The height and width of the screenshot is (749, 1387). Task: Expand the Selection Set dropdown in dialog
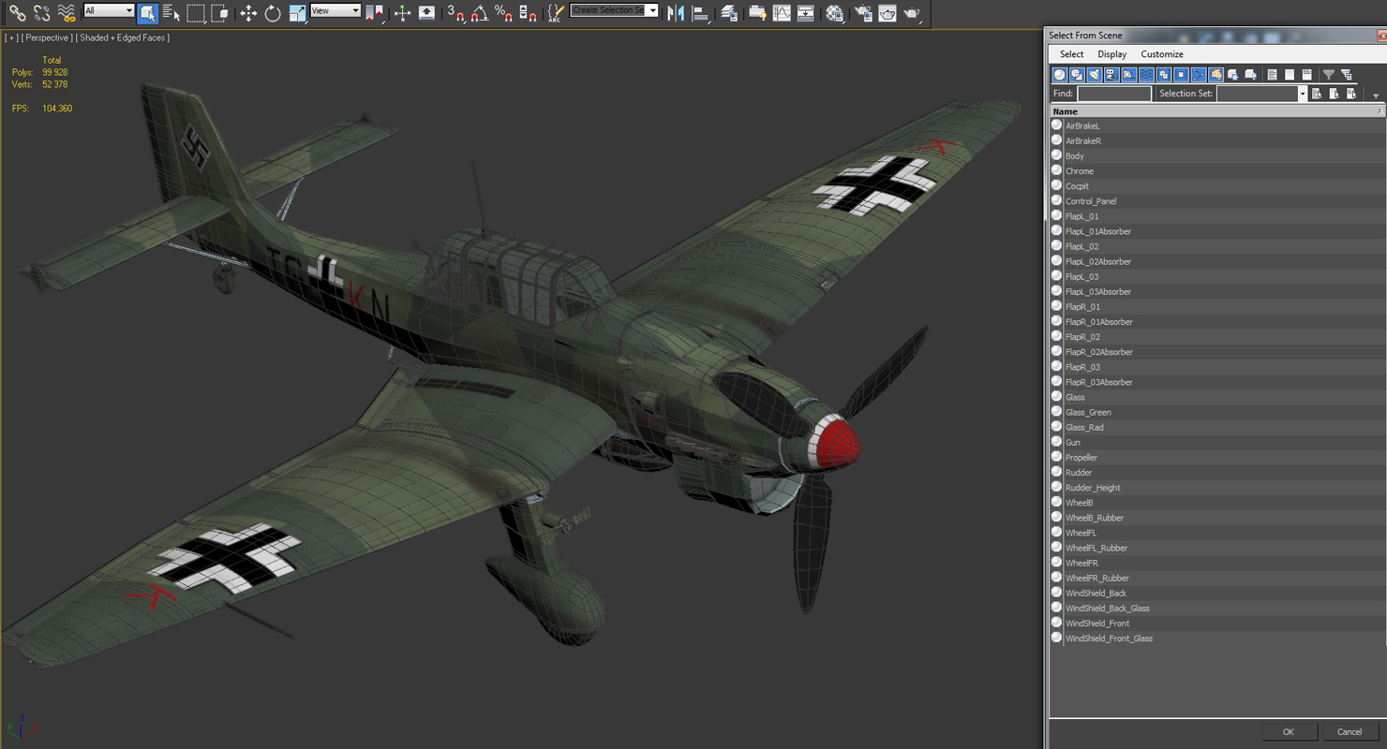click(1302, 94)
